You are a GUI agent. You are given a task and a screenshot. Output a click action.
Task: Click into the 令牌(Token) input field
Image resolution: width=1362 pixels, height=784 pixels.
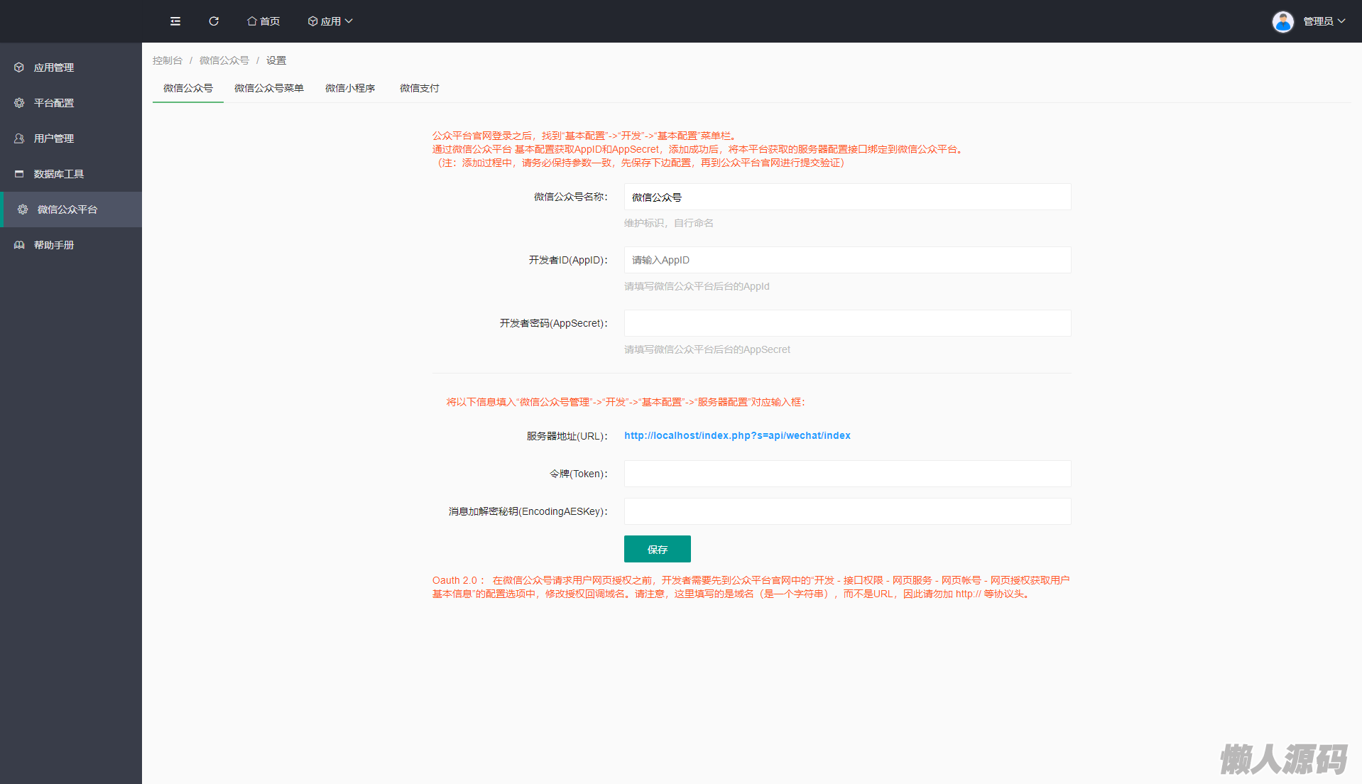pos(847,474)
